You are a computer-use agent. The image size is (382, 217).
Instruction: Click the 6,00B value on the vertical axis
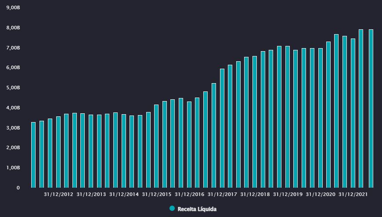(14, 67)
